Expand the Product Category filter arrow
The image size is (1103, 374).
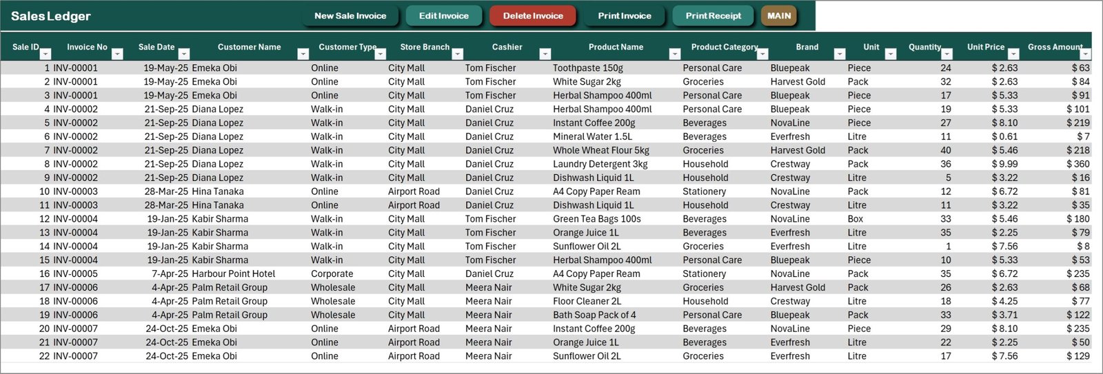point(762,54)
